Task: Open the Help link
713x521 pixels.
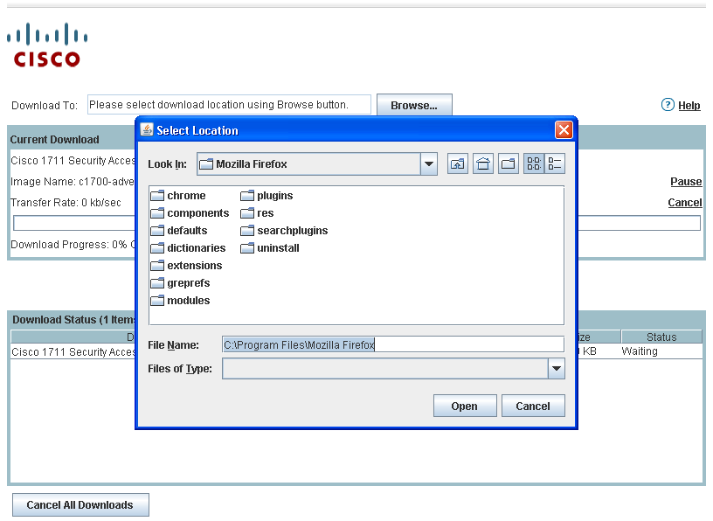Action: pyautogui.click(x=689, y=106)
